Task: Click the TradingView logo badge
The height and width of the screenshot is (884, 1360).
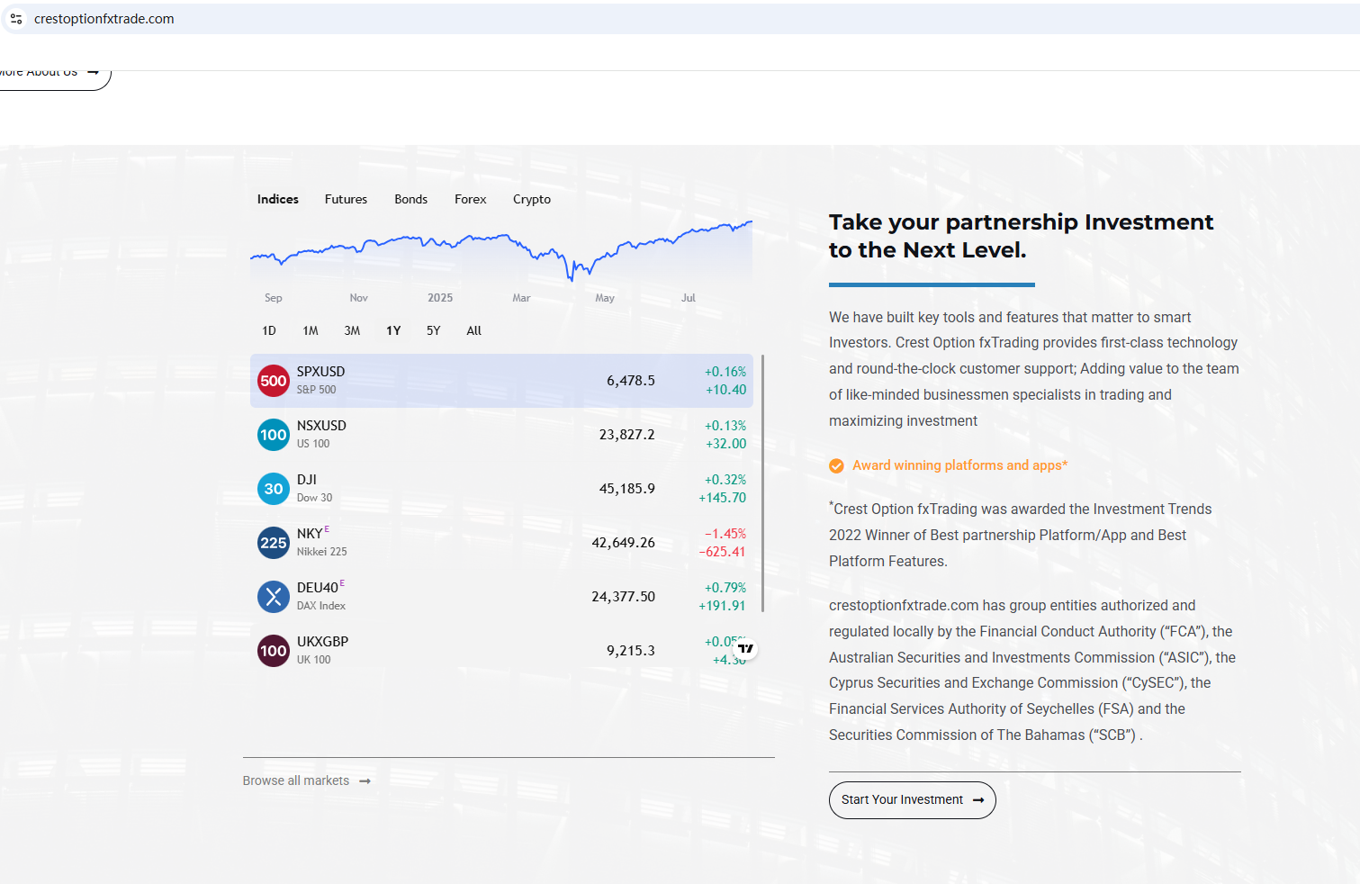Action: 745,648
